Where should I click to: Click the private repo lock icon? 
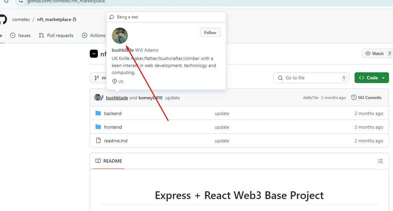pyautogui.click(x=74, y=19)
